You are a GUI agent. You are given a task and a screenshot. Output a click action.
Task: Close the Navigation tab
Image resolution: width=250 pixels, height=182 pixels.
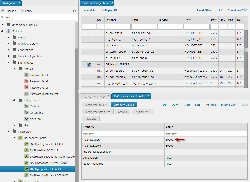click(19, 3)
